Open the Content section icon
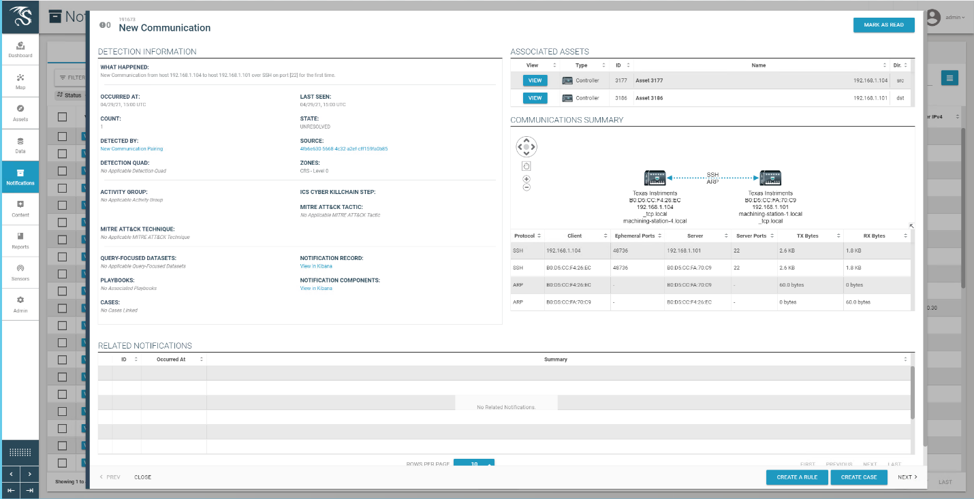Viewport: 974px width, 499px height. [x=20, y=208]
